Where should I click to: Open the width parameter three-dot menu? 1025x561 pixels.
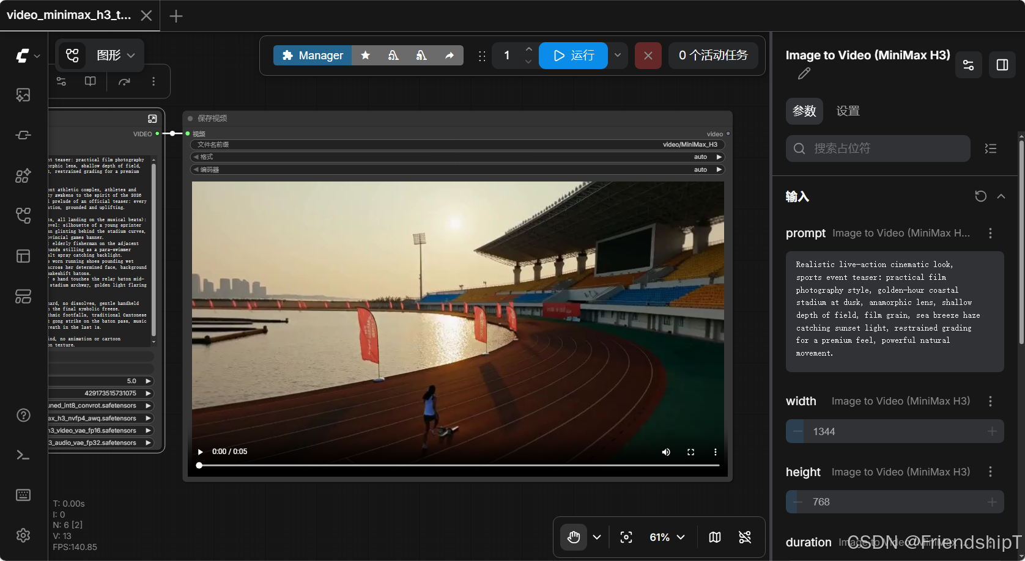pyautogui.click(x=990, y=401)
